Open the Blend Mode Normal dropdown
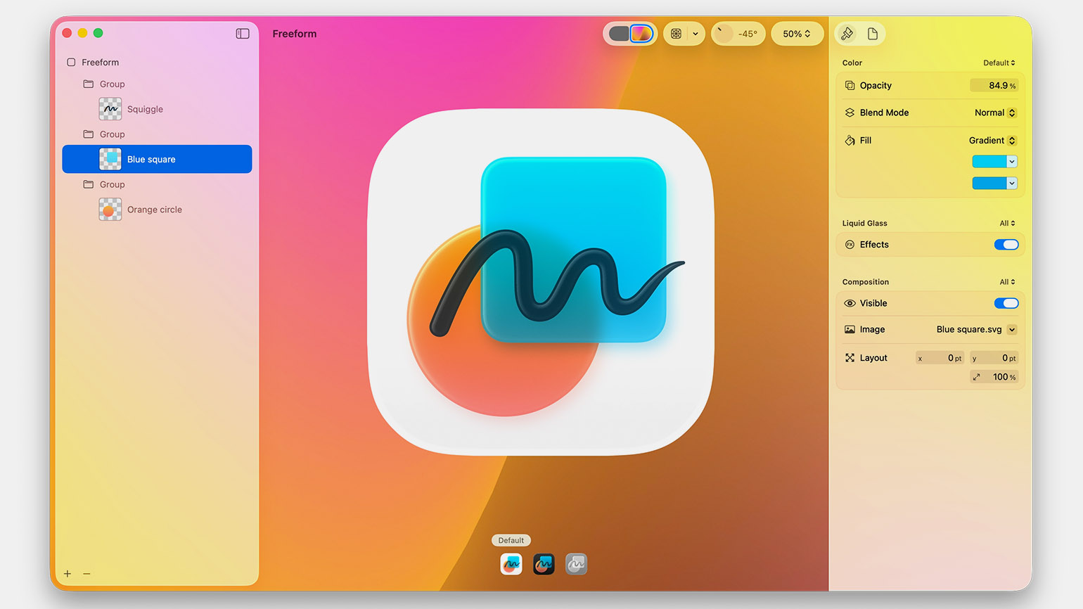This screenshot has width=1083, height=609. point(995,113)
